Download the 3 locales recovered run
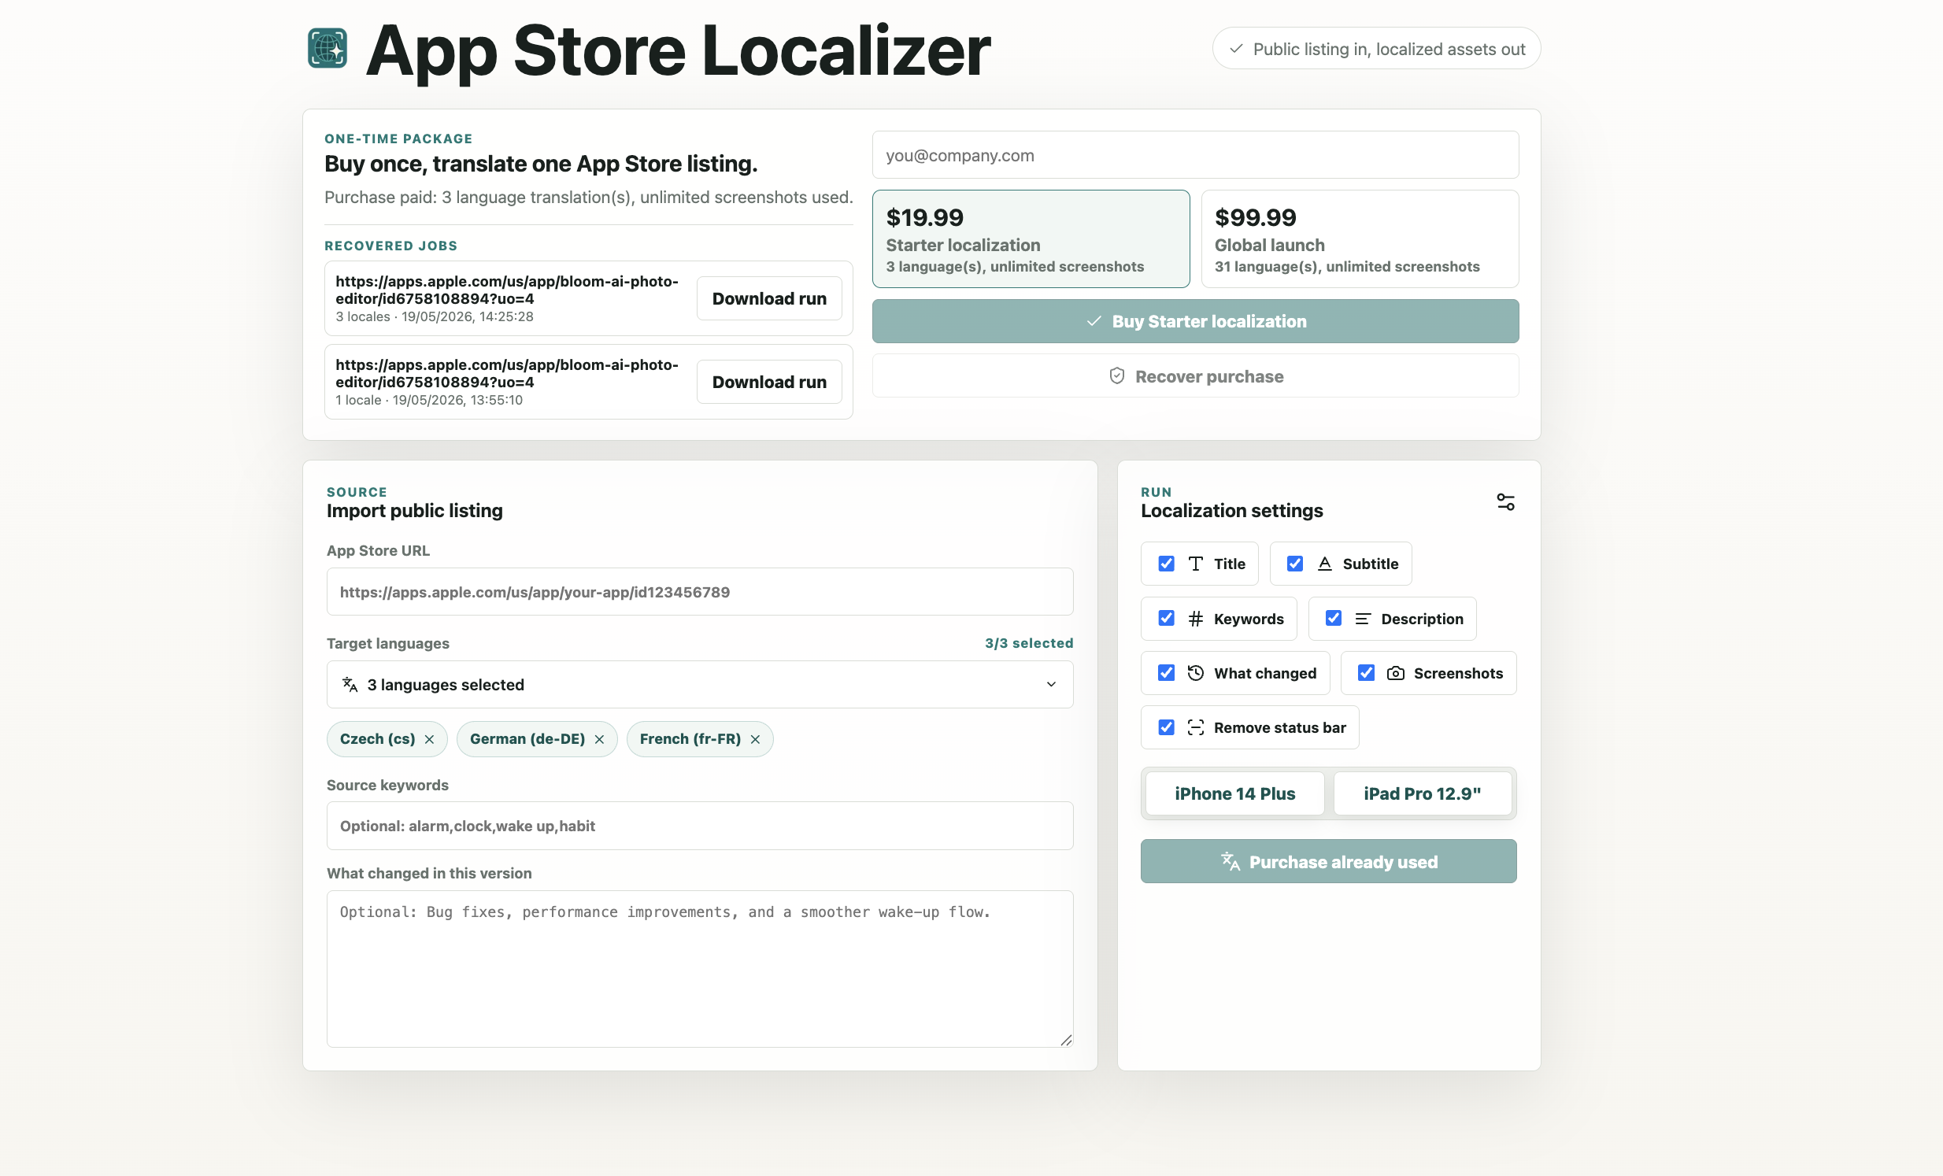 769,298
